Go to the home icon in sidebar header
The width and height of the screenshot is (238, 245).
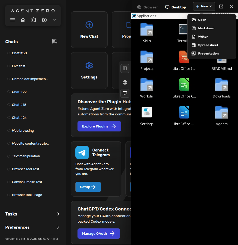pyautogui.click(x=23, y=20)
